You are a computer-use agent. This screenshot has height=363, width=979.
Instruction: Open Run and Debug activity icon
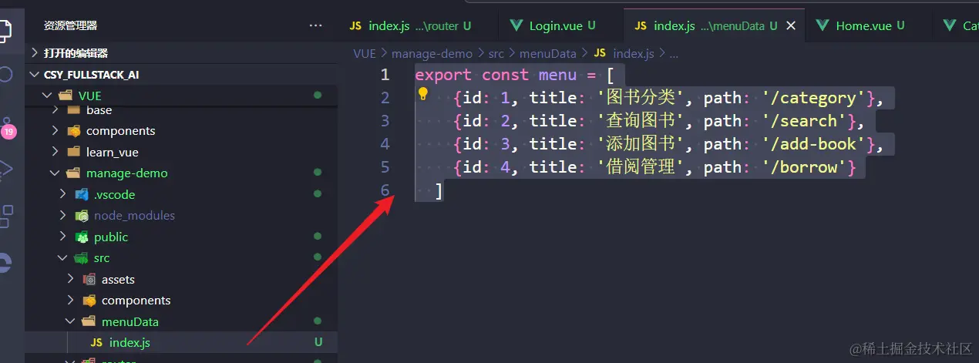click(5, 170)
